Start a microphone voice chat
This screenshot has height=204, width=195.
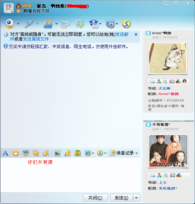click(29, 24)
